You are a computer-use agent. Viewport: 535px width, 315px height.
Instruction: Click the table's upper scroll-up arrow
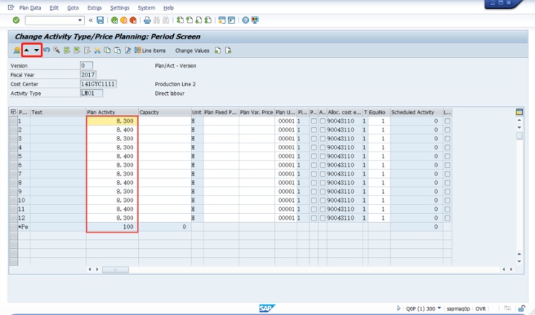pyautogui.click(x=519, y=120)
